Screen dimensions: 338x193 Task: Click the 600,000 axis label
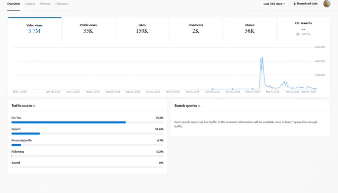point(320,47)
